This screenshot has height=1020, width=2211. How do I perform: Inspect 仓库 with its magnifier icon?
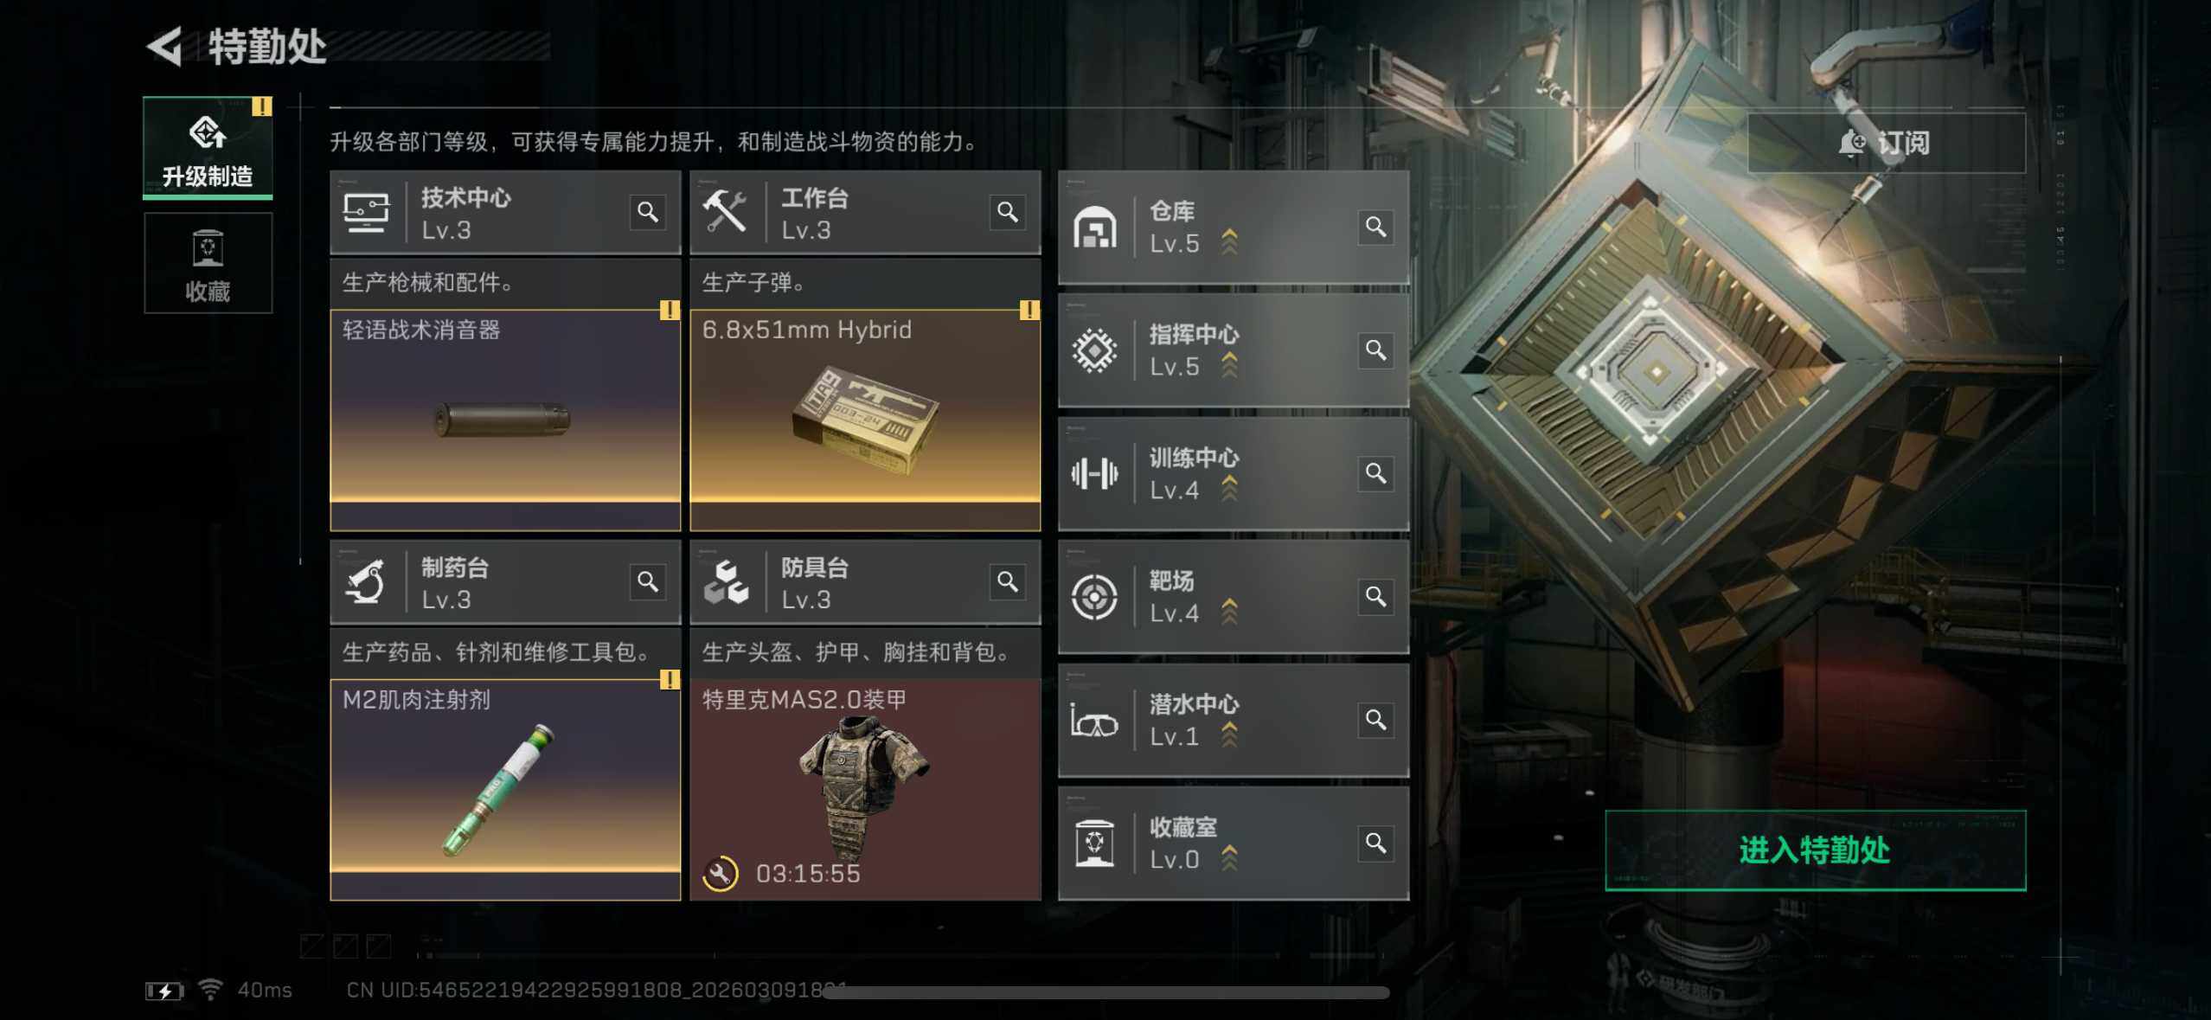1375,227
